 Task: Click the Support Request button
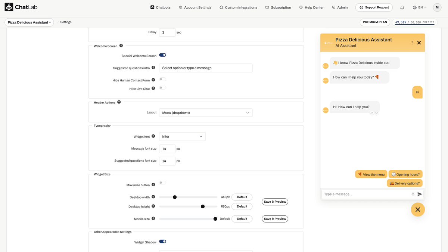click(374, 7)
